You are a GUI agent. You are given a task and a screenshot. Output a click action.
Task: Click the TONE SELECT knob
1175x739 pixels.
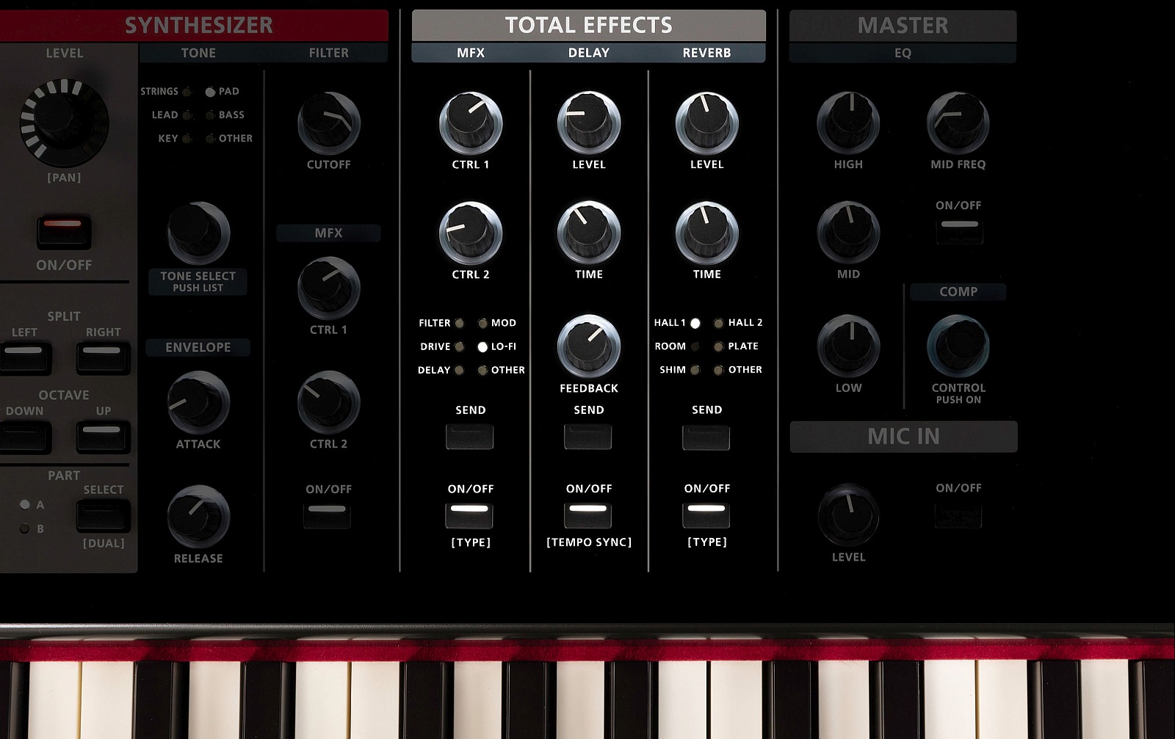pyautogui.click(x=198, y=233)
